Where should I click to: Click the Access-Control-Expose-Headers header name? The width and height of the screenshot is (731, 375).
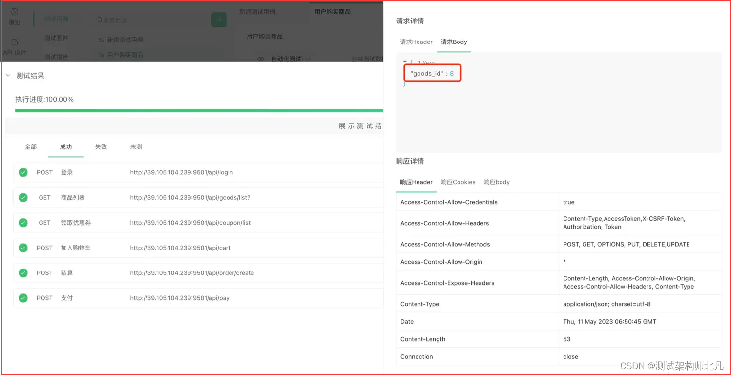click(447, 283)
